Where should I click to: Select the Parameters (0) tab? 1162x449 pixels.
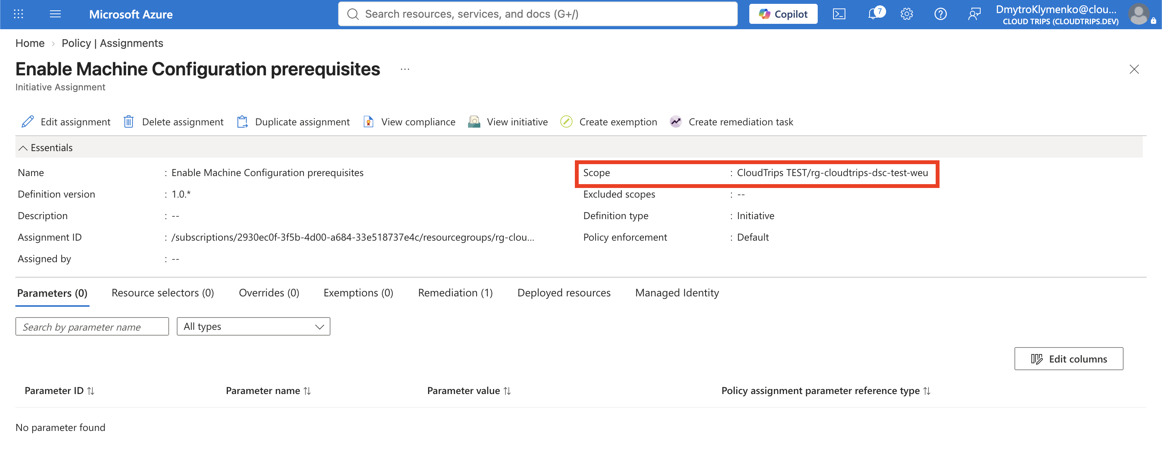click(x=52, y=293)
